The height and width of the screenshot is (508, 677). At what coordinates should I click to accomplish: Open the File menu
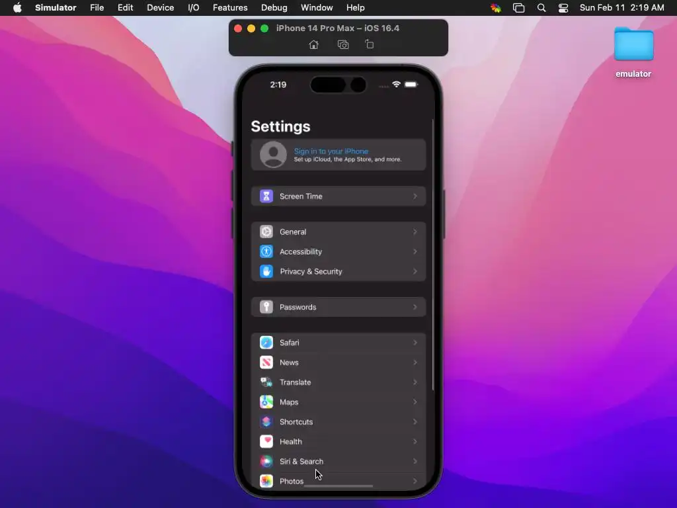pos(97,8)
